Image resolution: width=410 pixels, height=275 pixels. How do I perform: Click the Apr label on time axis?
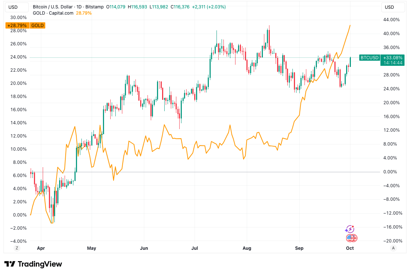40,248
